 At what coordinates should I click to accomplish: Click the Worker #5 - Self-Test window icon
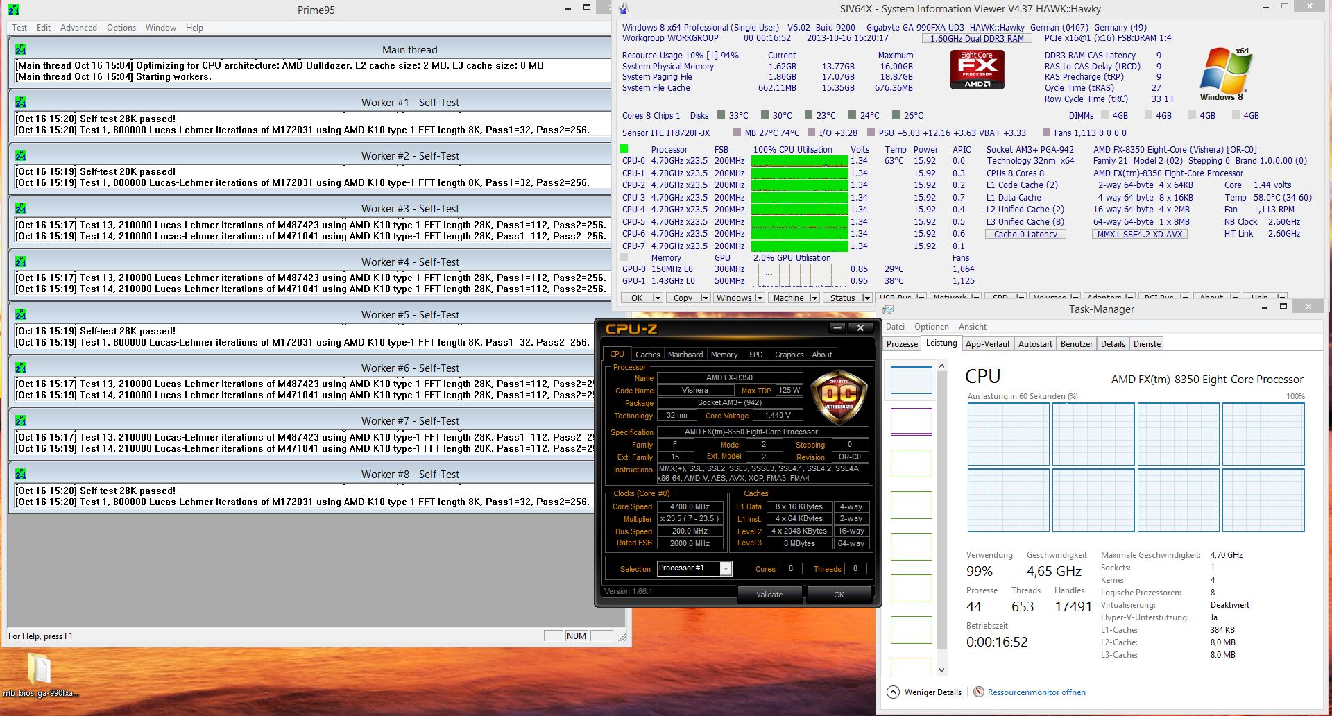(21, 314)
